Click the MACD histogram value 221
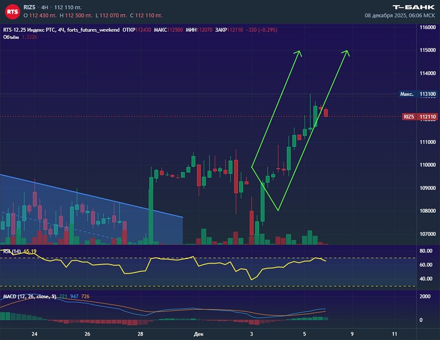Image resolution: width=440 pixels, height=340 pixels. (63, 296)
